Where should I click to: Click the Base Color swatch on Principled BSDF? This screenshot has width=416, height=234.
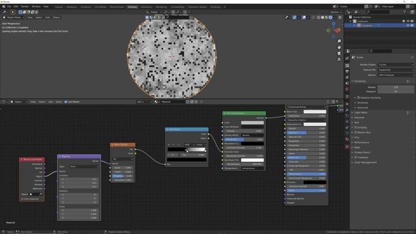click(x=315, y=112)
